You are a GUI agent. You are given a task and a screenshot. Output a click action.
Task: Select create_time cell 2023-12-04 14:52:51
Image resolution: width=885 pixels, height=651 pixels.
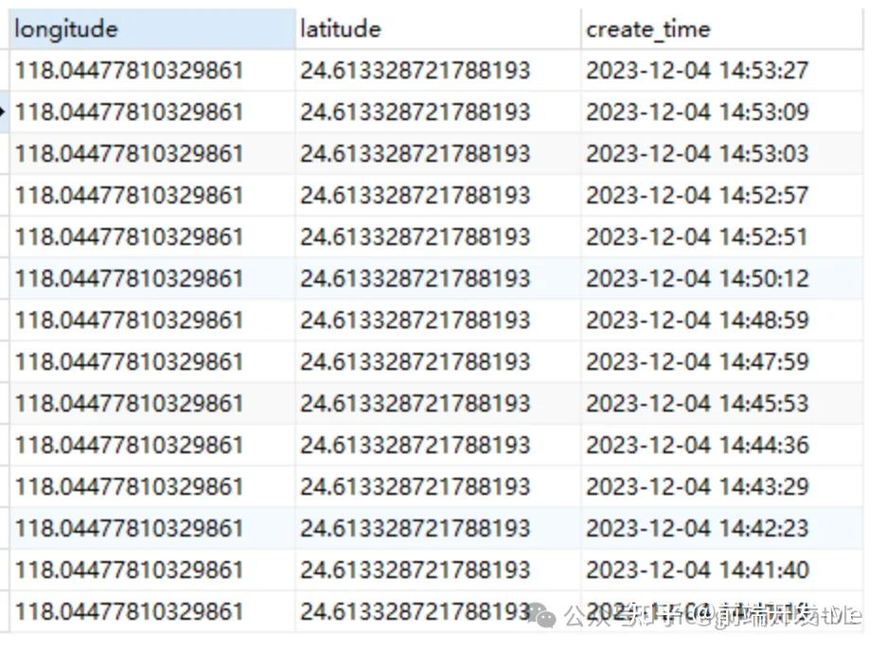[722, 237]
